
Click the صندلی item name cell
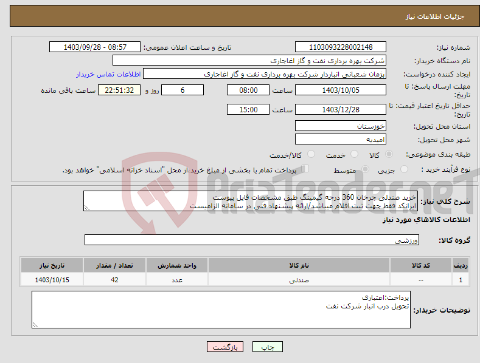[x=299, y=280]
